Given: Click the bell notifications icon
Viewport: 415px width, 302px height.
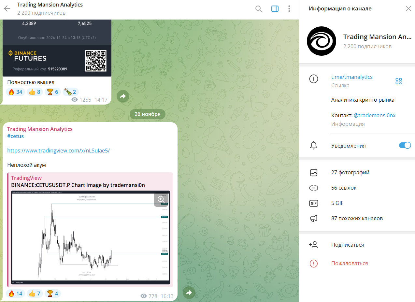Looking at the screenshot, I should pos(314,146).
